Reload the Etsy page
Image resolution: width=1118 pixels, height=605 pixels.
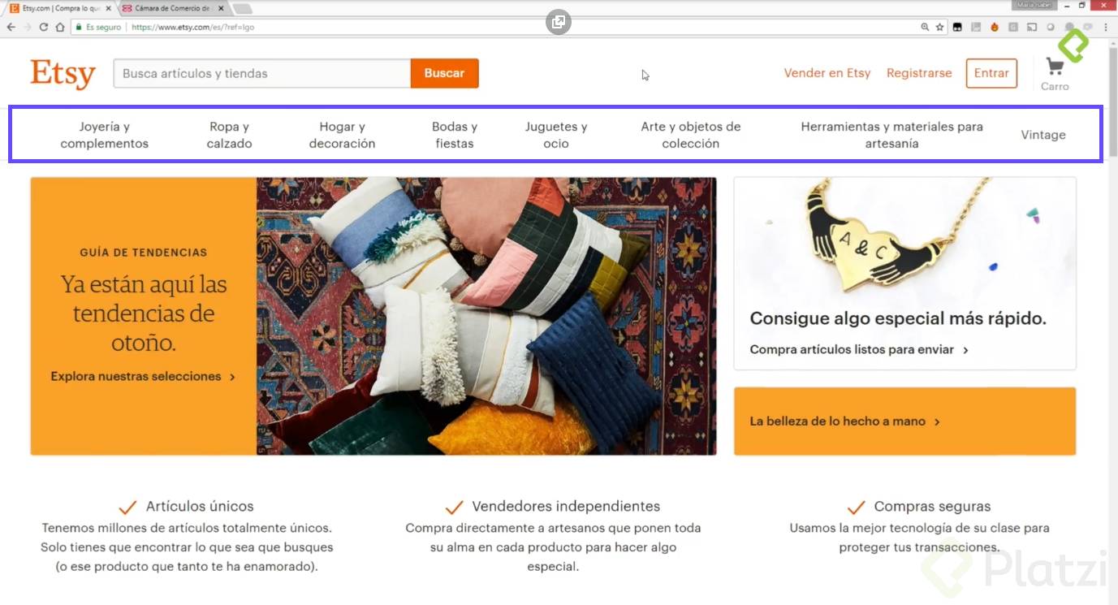coord(44,27)
